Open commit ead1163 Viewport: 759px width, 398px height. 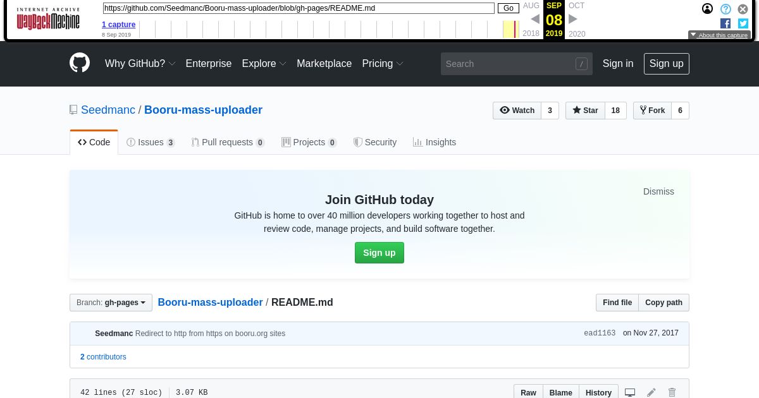(x=600, y=334)
